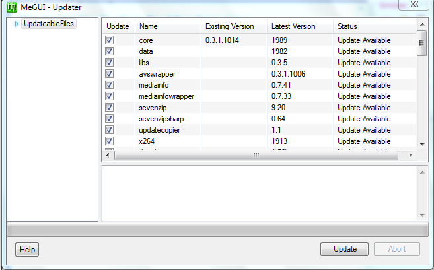Select UpdateableFiles in the tree

click(x=49, y=24)
